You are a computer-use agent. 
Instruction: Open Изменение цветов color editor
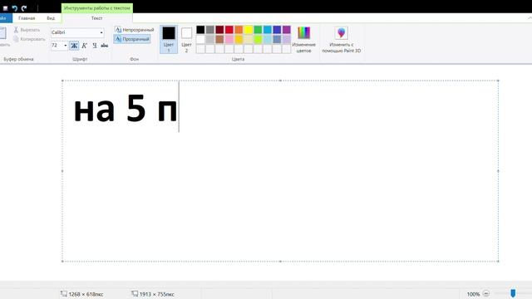point(303,39)
